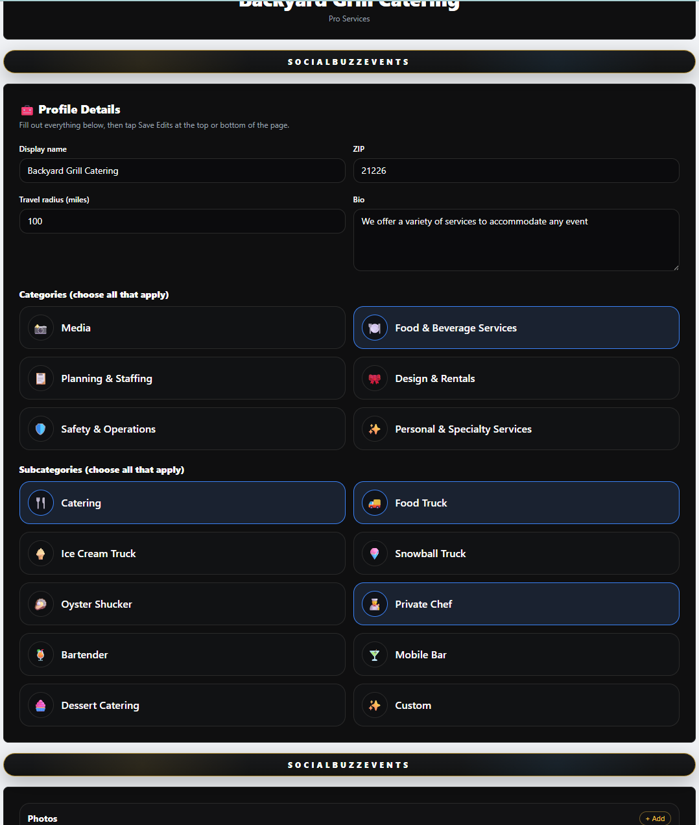699x825 pixels.
Task: Deselect the Food Truck subcategory
Action: pyautogui.click(x=516, y=503)
